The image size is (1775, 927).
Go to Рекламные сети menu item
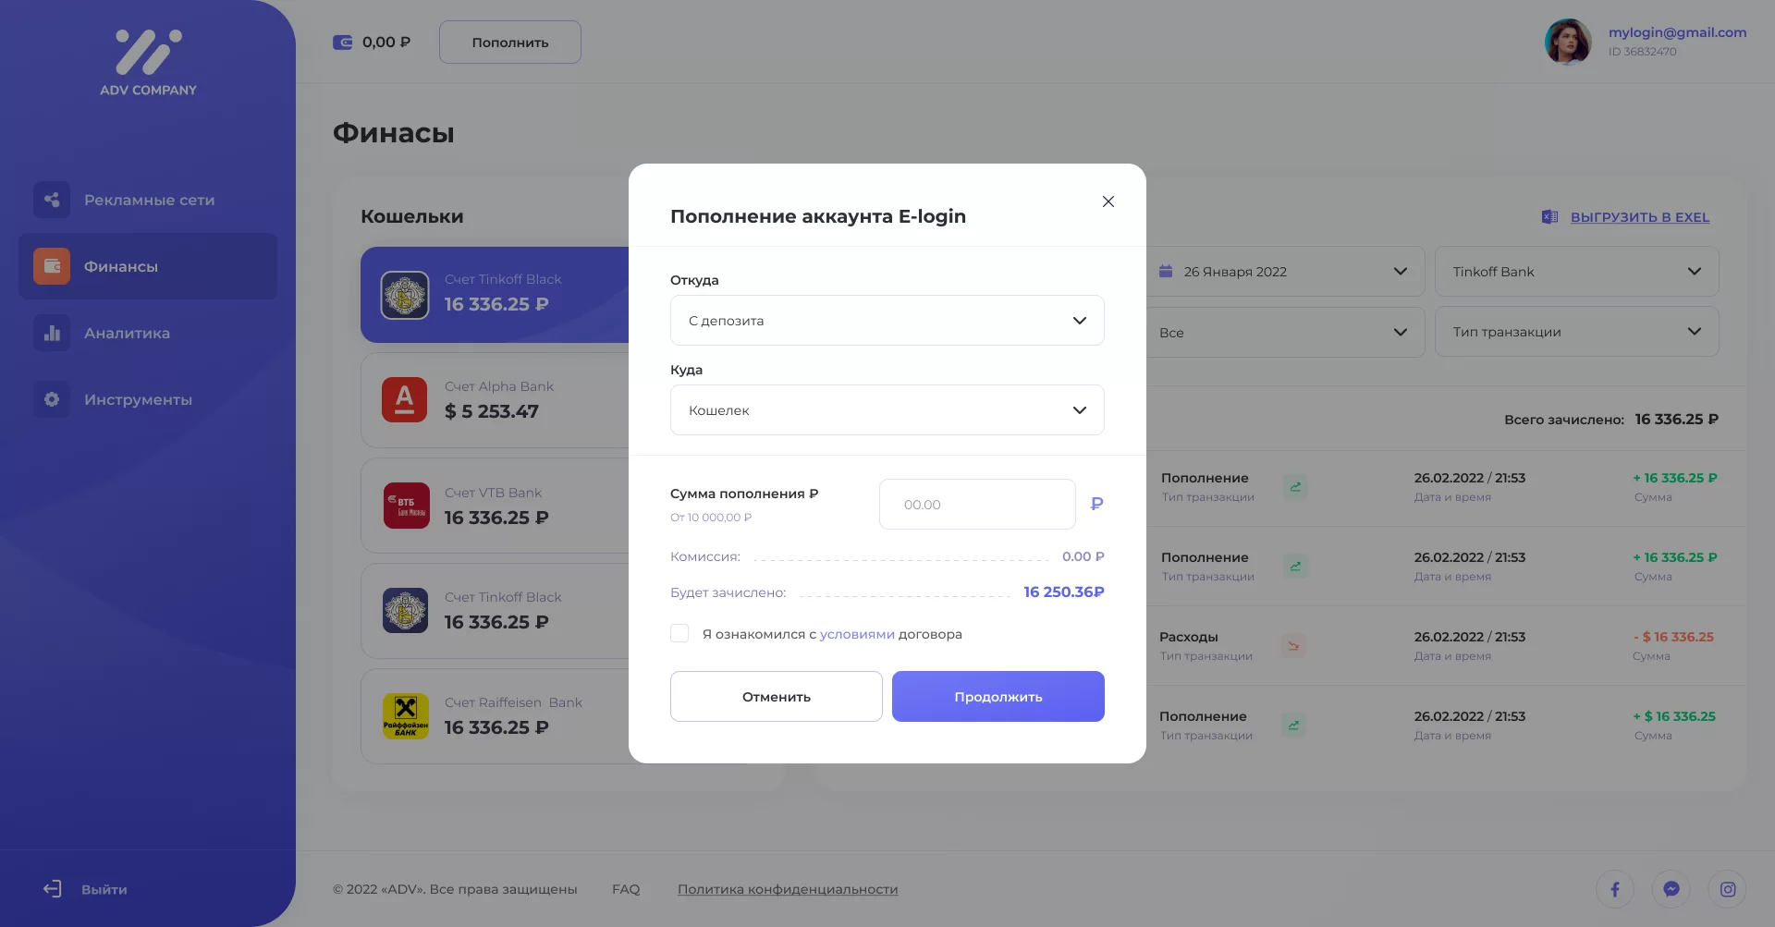click(x=148, y=200)
